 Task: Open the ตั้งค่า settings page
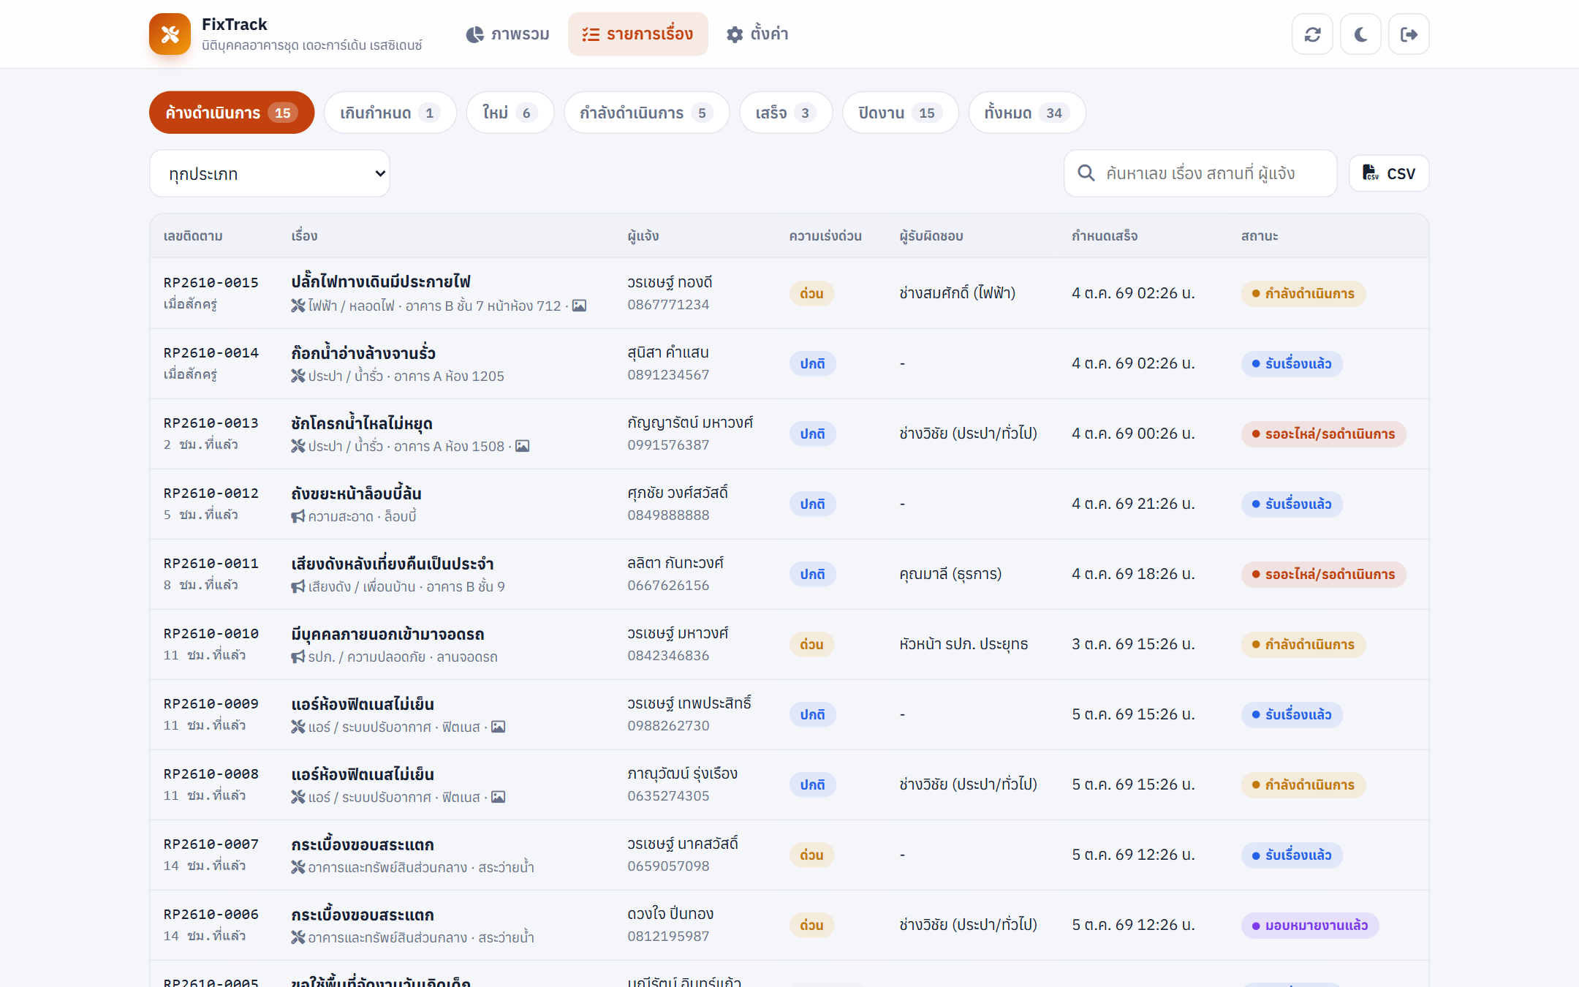pos(757,34)
